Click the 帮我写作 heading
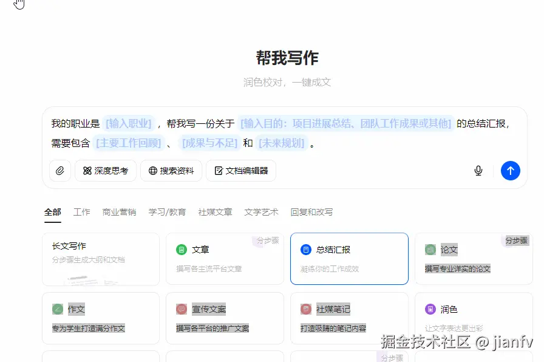This screenshot has width=544, height=362. 287,58
